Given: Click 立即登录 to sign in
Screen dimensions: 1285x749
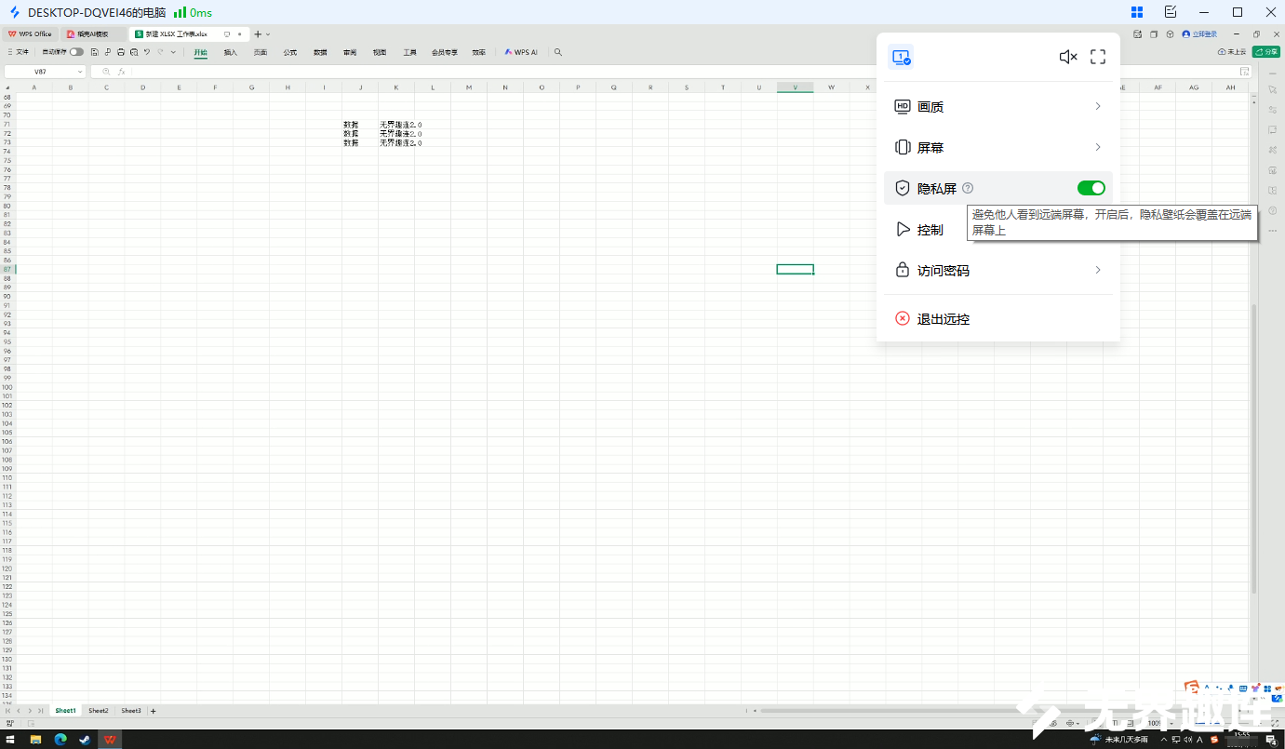Looking at the screenshot, I should click(1199, 34).
